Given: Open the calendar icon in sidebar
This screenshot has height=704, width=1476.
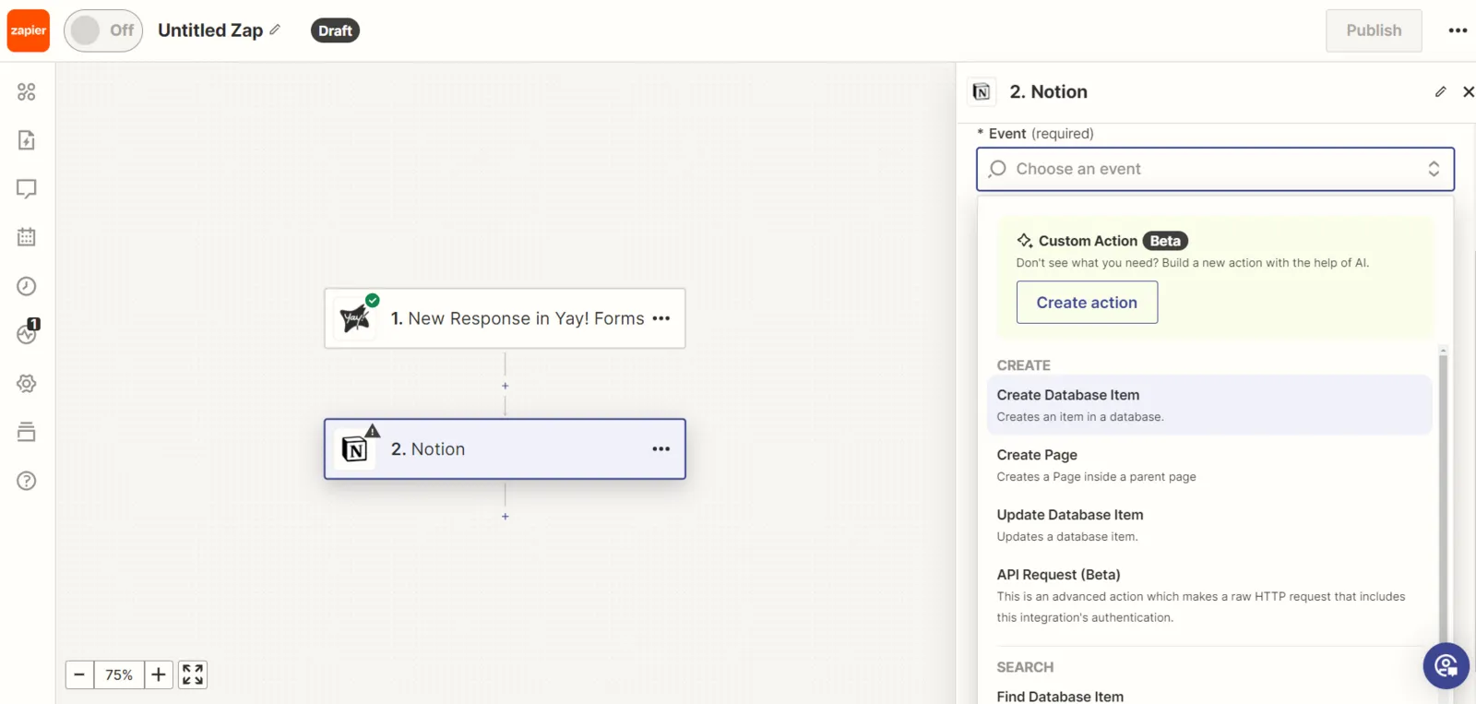Looking at the screenshot, I should [x=27, y=237].
